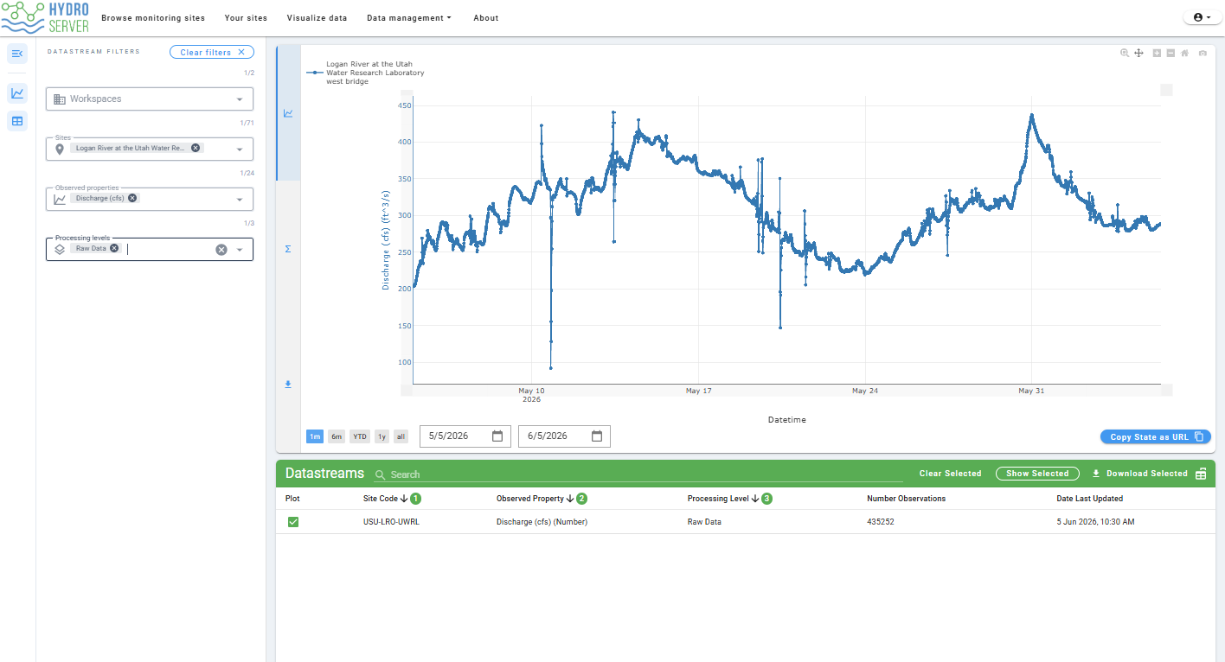1225x662 pixels.
Task: Click the Plot column header
Action: tap(292, 499)
